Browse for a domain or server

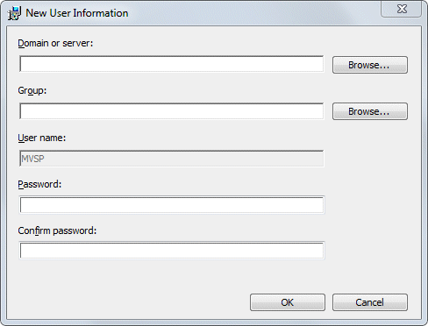(370, 65)
